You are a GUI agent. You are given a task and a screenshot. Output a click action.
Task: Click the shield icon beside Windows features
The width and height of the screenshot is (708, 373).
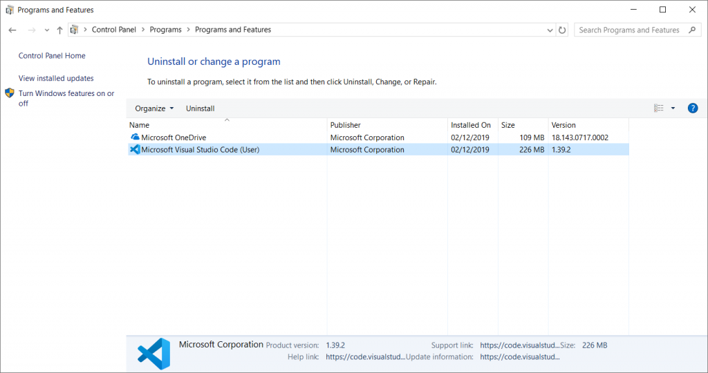10,93
